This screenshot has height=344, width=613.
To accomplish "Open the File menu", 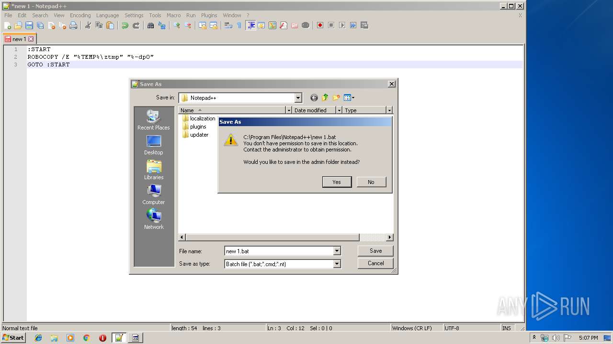I will (x=8, y=15).
